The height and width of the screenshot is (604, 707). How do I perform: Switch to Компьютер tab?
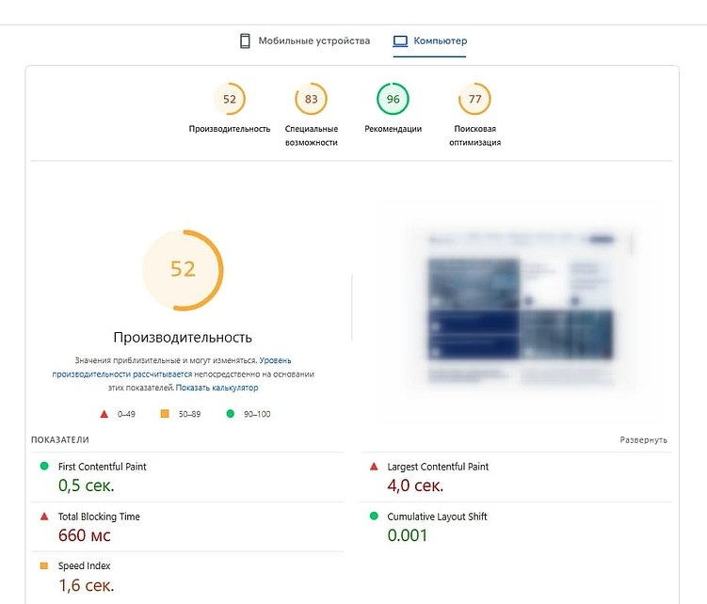click(429, 41)
